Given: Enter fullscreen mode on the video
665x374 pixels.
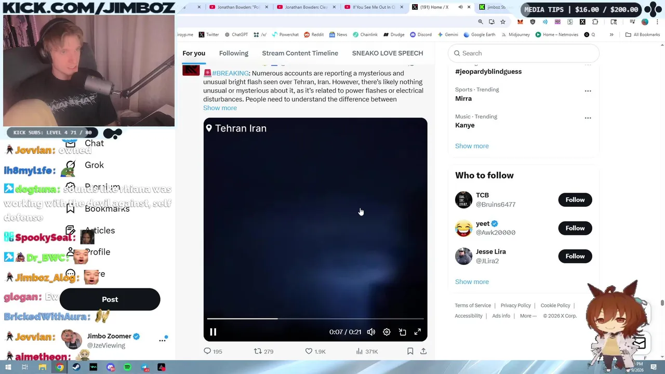Looking at the screenshot, I should coord(418,332).
